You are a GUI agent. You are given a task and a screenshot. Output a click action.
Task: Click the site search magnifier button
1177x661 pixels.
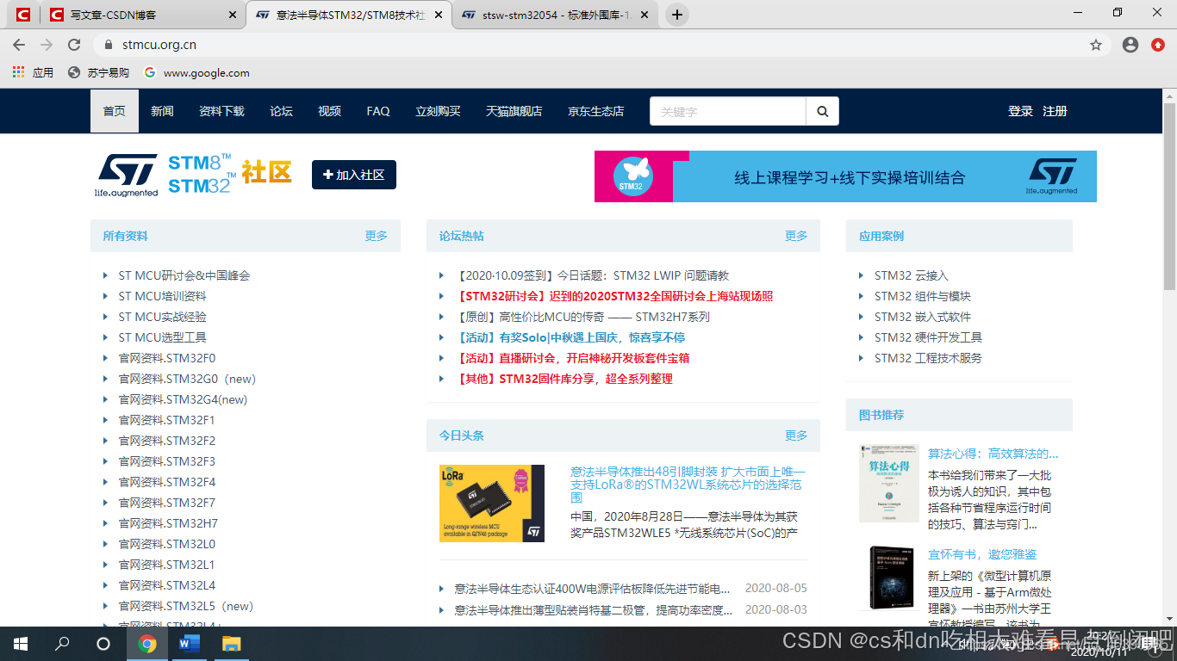822,111
